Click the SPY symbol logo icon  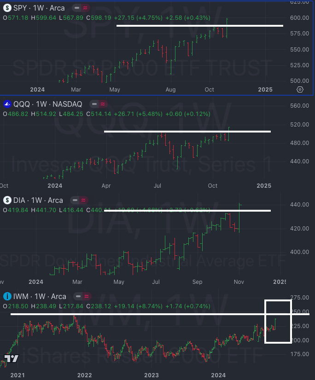click(x=7, y=8)
